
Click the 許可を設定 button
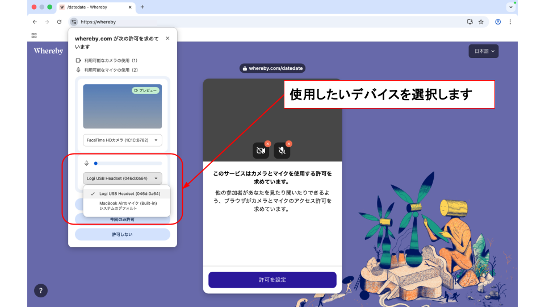click(x=272, y=280)
